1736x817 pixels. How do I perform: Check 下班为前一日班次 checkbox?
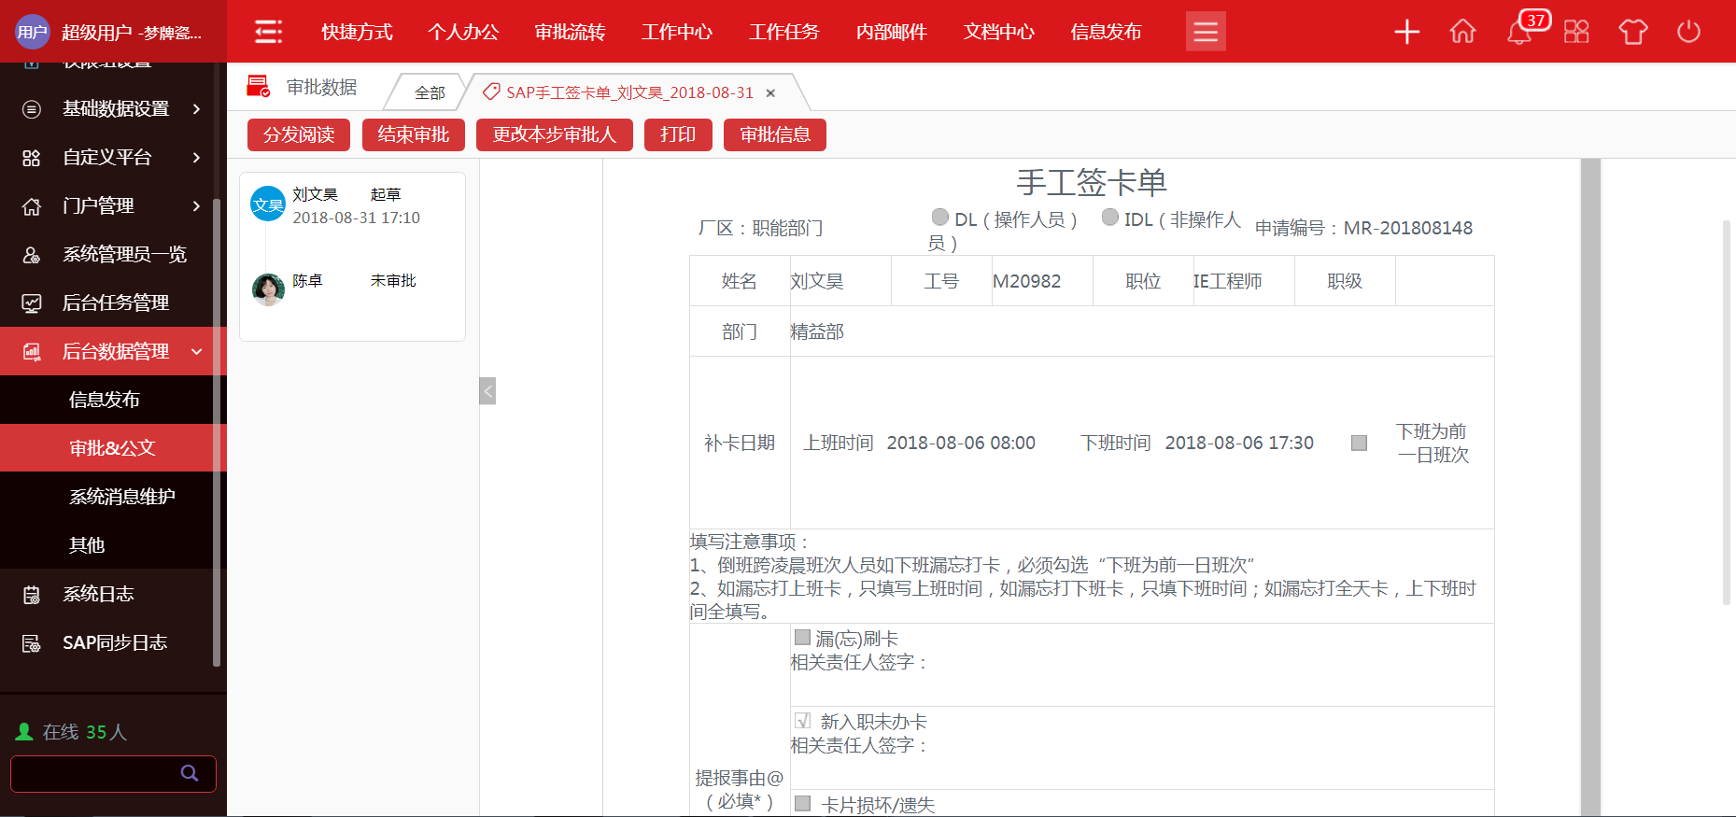coord(1360,443)
